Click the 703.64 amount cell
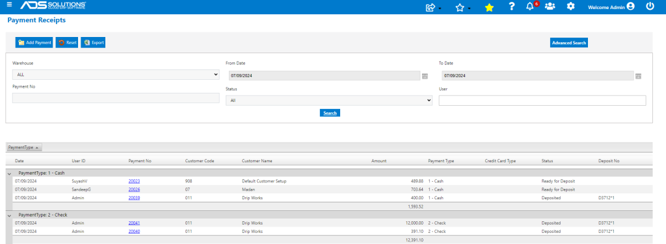The width and height of the screenshot is (666, 244). click(418, 189)
